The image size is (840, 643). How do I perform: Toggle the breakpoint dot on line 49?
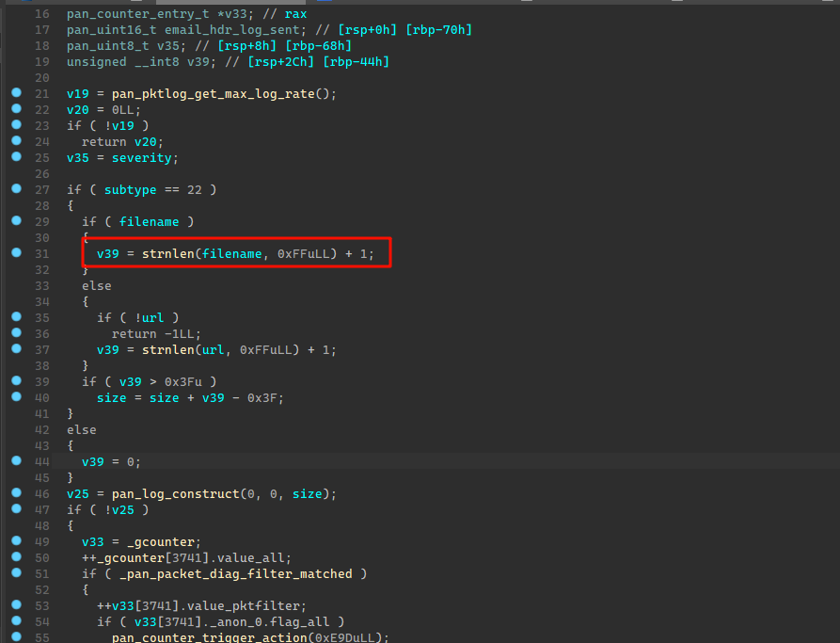(x=17, y=540)
